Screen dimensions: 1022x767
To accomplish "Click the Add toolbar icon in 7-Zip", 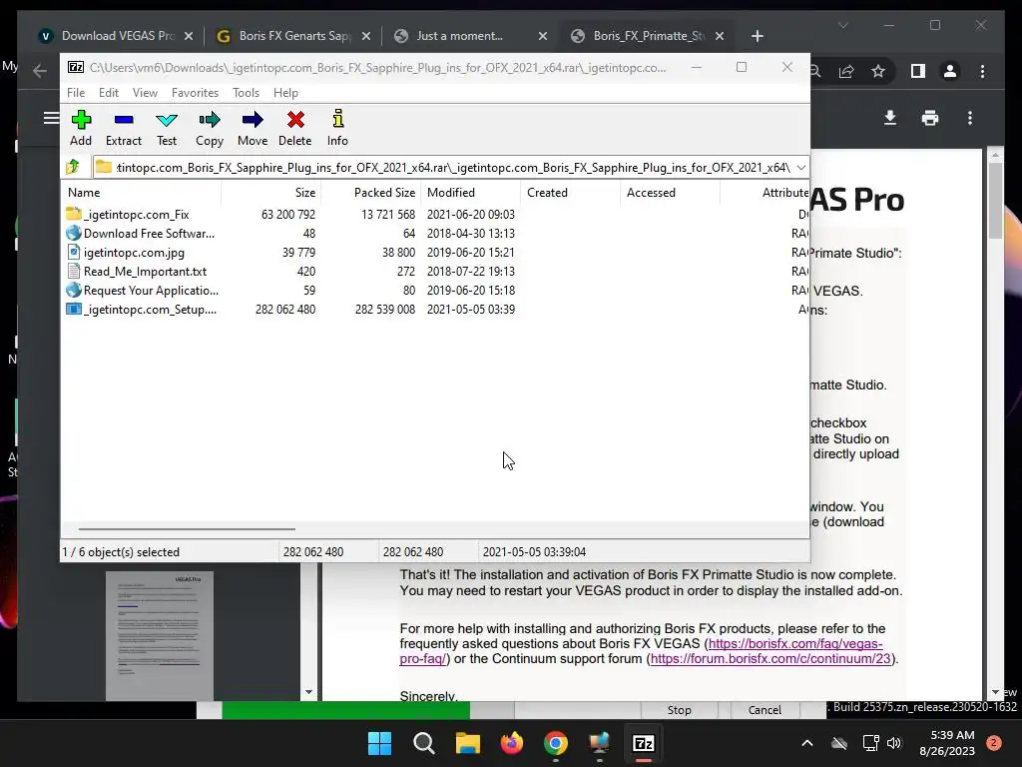I will (81, 128).
